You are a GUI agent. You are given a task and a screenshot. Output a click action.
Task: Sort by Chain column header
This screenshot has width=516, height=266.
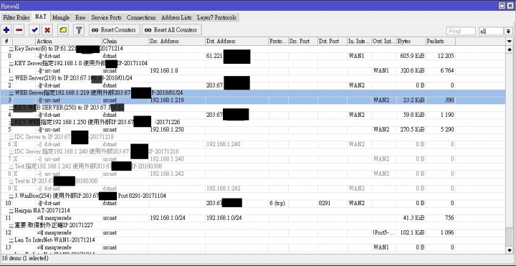[125, 42]
